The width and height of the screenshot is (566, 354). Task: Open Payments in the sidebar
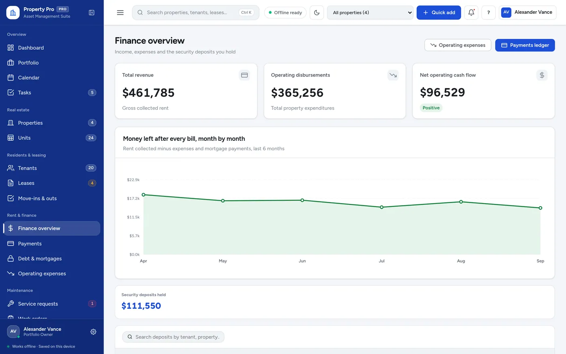point(52,244)
